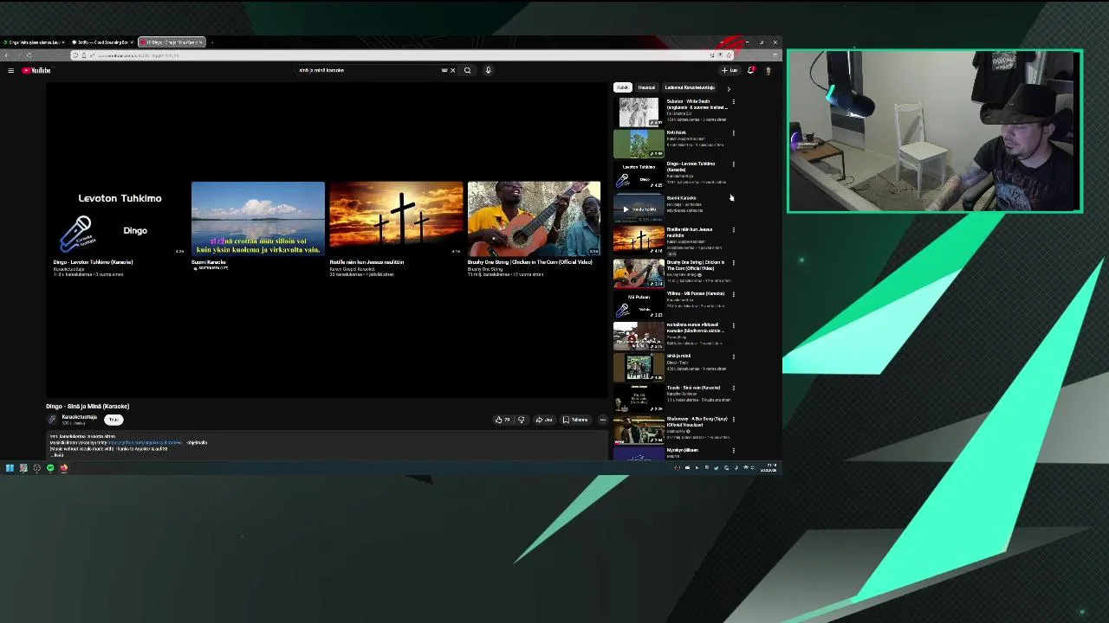The height and width of the screenshot is (623, 1109).
Task: Open the YouTube hamburger guide menu
Action: pyautogui.click(x=10, y=70)
